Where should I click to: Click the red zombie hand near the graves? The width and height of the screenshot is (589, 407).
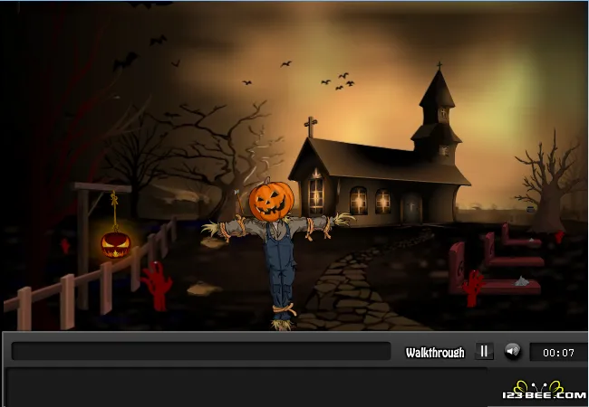pos(473,288)
